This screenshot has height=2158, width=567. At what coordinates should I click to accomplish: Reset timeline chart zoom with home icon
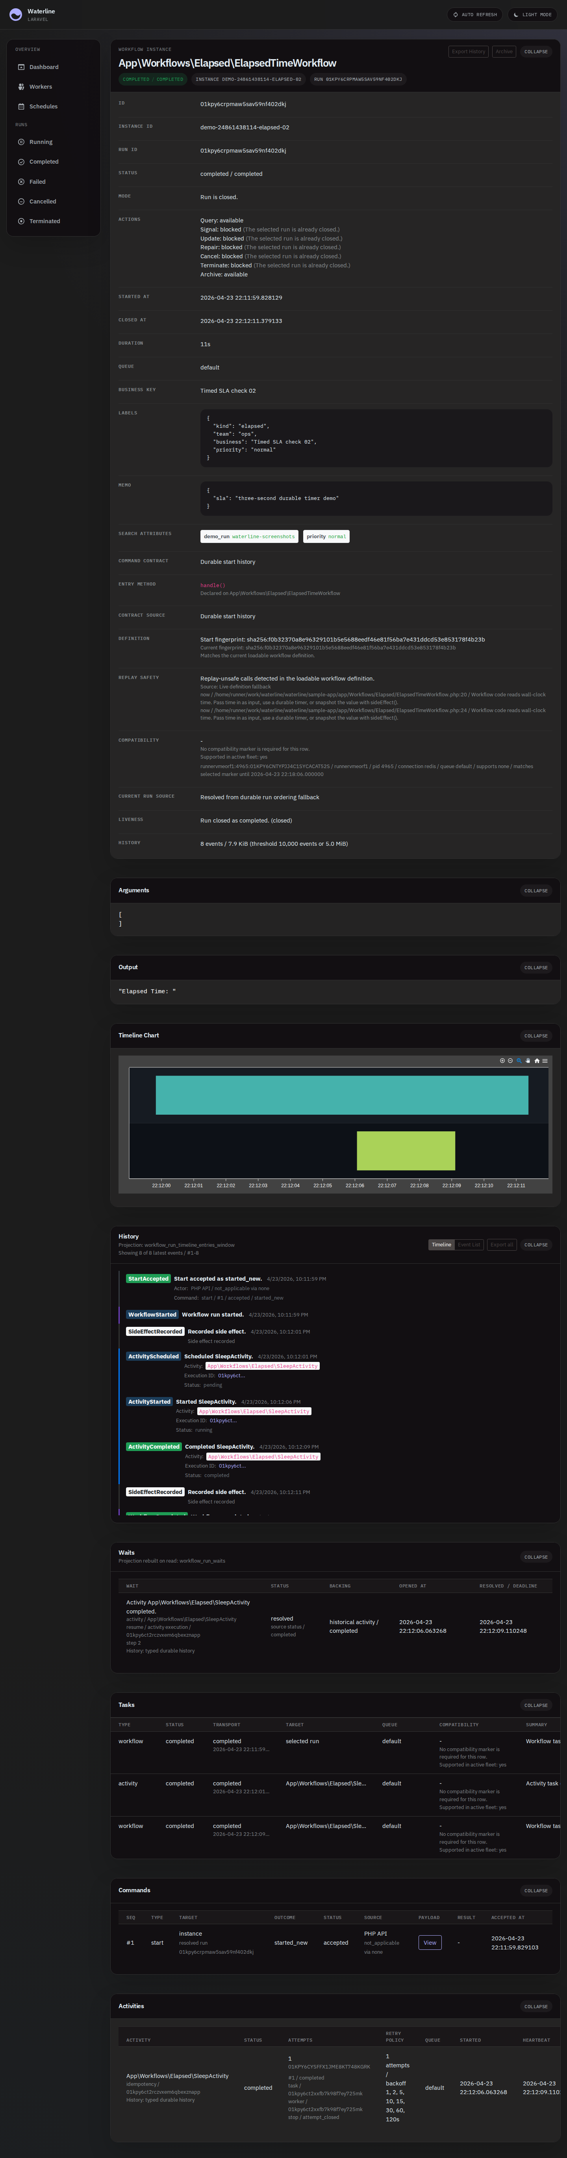(537, 1061)
